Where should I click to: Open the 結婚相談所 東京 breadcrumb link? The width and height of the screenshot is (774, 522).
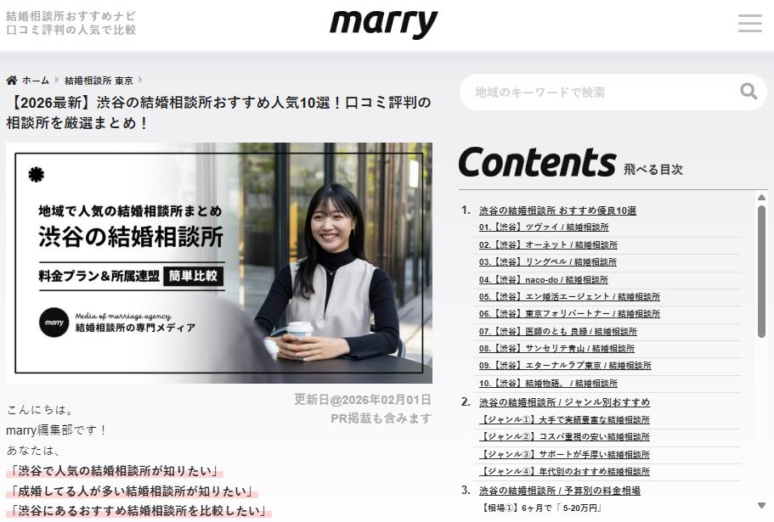[x=99, y=80]
